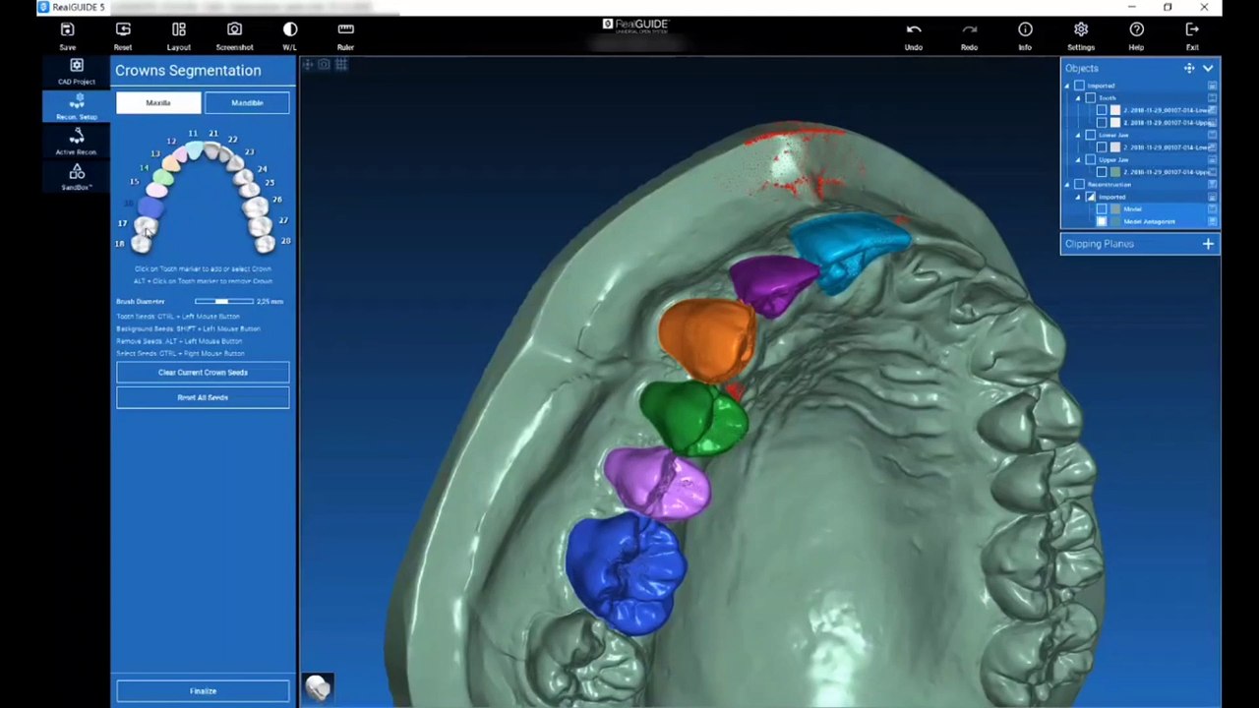Collapse the top Imported tree node
Viewport: 1259px width, 708px height.
click(1066, 87)
